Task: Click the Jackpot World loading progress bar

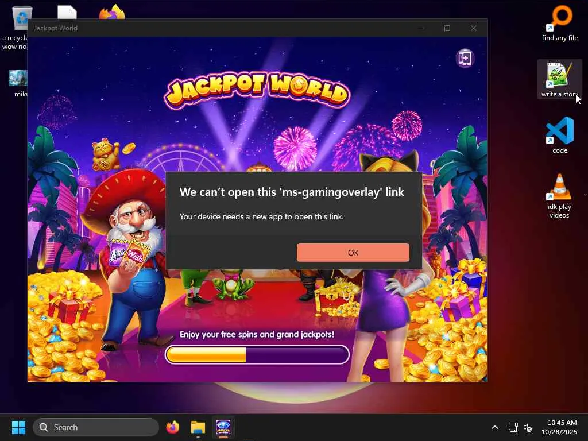Action: 257,354
